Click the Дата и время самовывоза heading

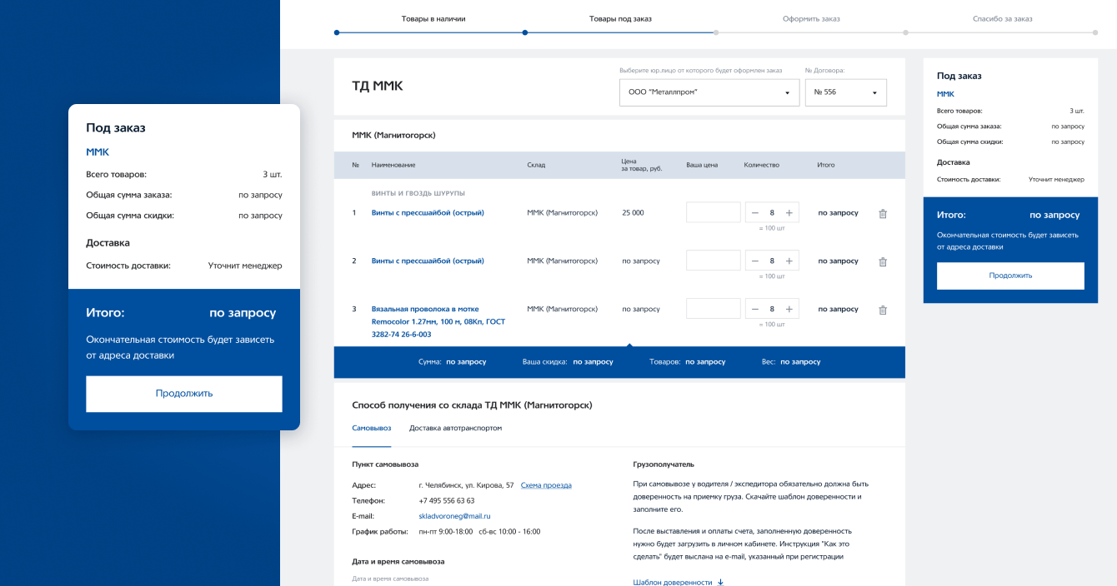pos(398,562)
